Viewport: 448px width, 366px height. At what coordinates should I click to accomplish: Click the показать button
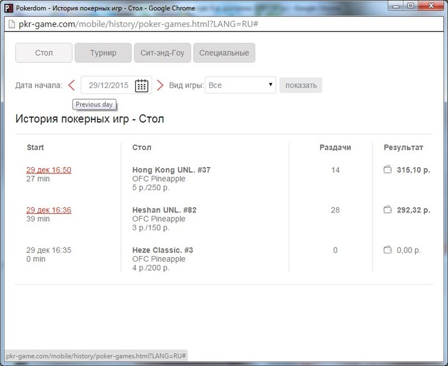click(x=301, y=85)
